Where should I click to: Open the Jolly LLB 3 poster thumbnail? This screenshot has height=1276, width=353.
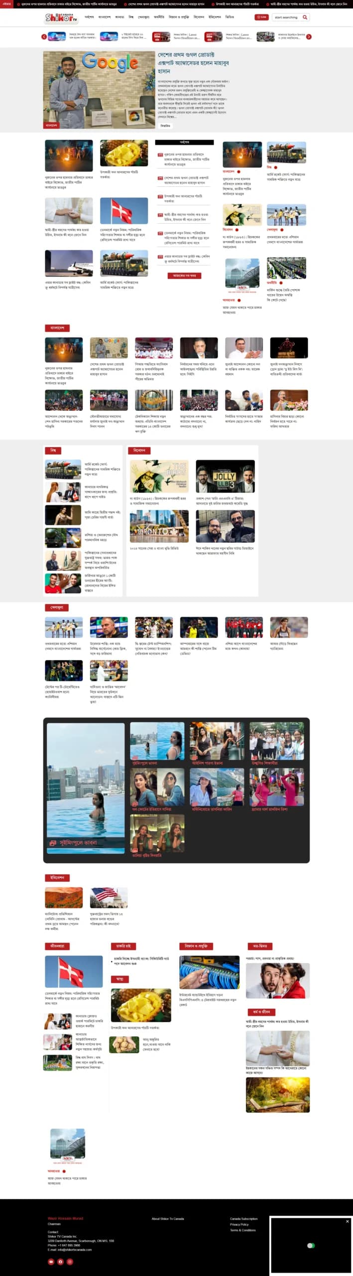225,476
